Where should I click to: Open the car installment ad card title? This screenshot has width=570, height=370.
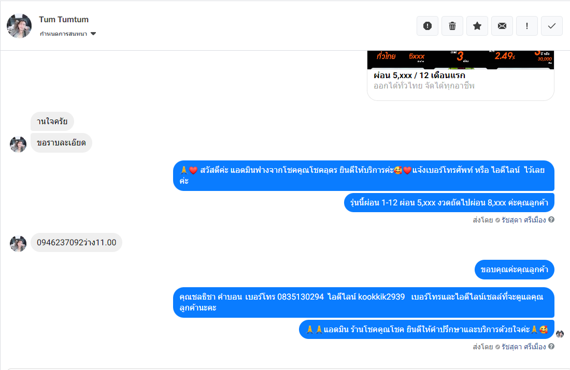[420, 75]
